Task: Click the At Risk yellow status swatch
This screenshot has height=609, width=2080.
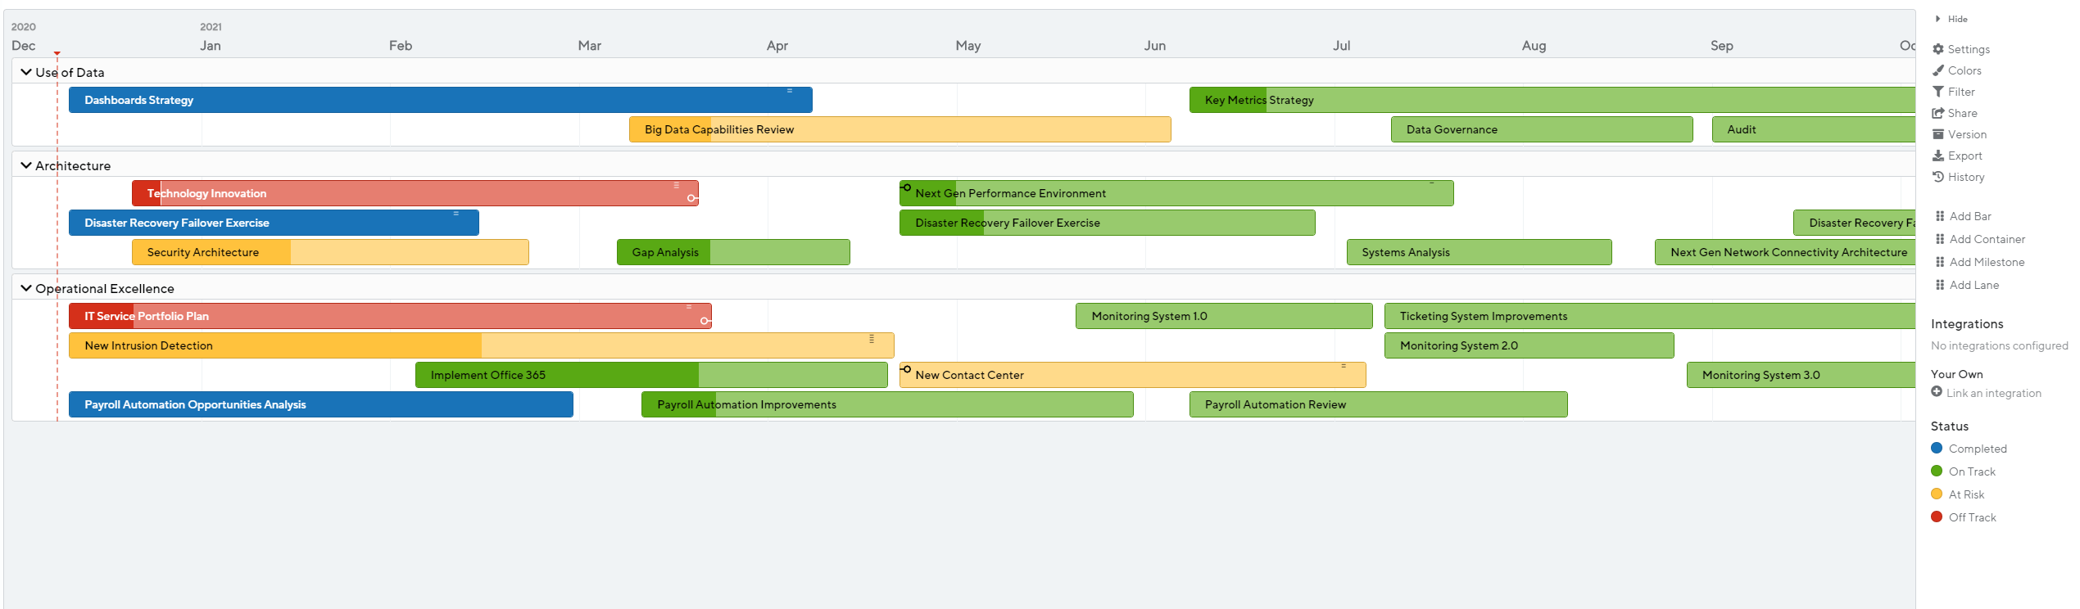Action: pos(1937,494)
